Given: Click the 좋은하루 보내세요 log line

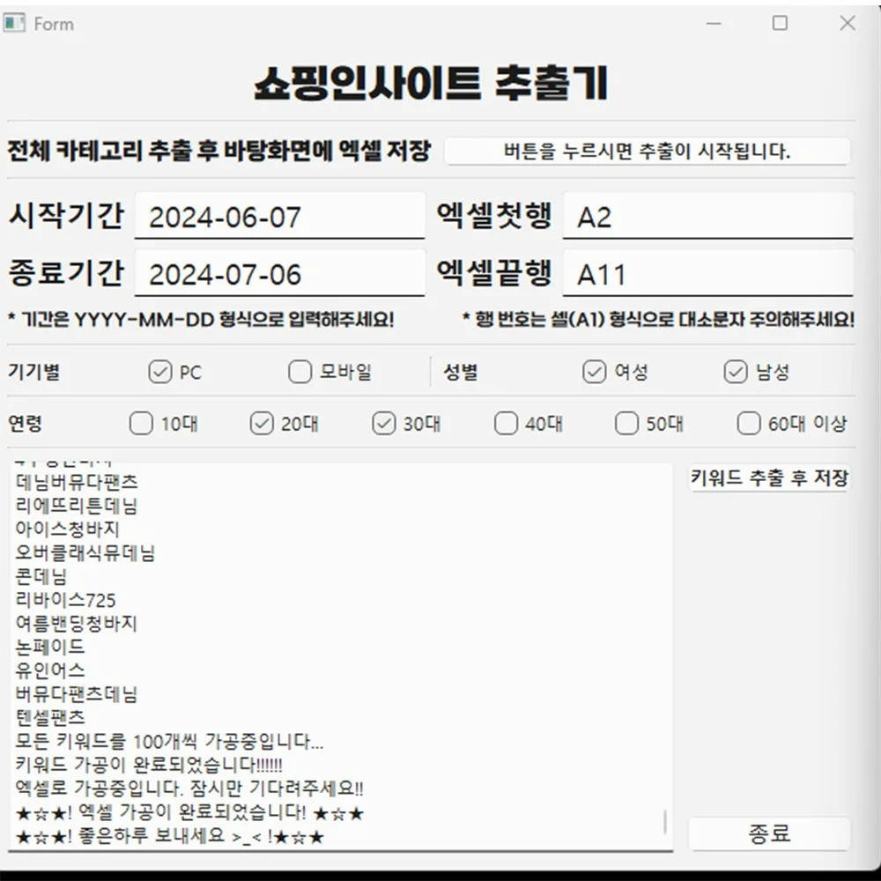Looking at the screenshot, I should pos(170,836).
